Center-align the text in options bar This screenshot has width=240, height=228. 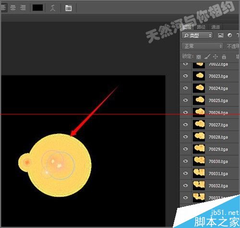tap(13, 8)
